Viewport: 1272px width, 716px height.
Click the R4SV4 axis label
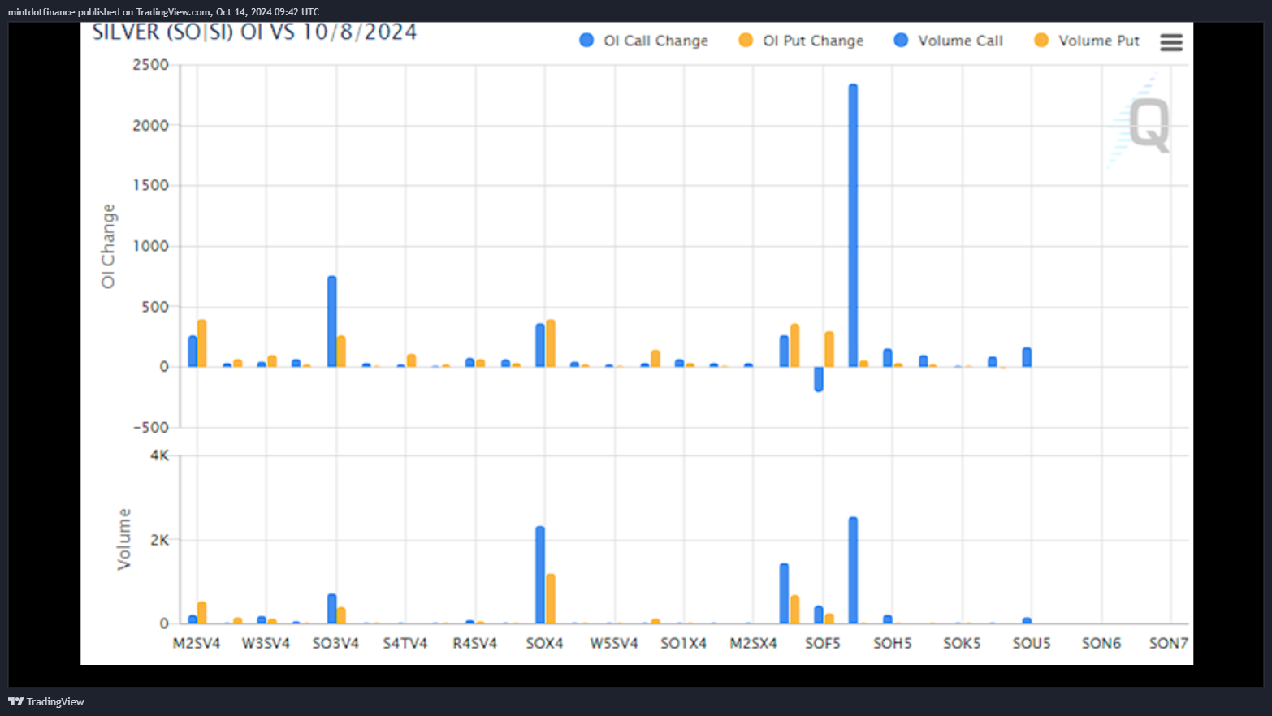(475, 643)
